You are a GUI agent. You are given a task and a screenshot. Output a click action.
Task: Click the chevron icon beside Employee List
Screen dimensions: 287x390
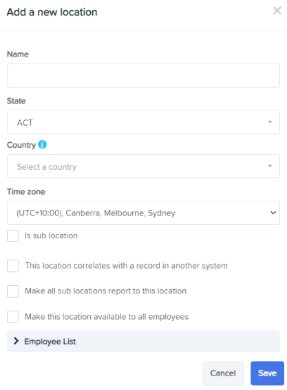[x=16, y=341]
